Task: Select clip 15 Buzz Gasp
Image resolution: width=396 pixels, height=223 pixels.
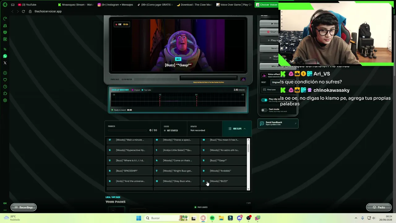Action: tap(224, 160)
